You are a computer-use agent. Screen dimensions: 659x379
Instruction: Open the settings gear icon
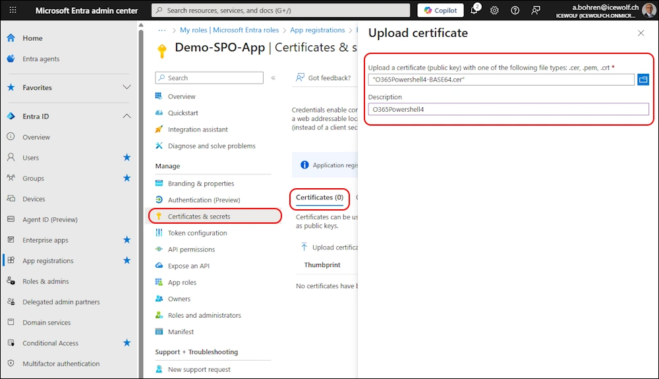tap(494, 11)
